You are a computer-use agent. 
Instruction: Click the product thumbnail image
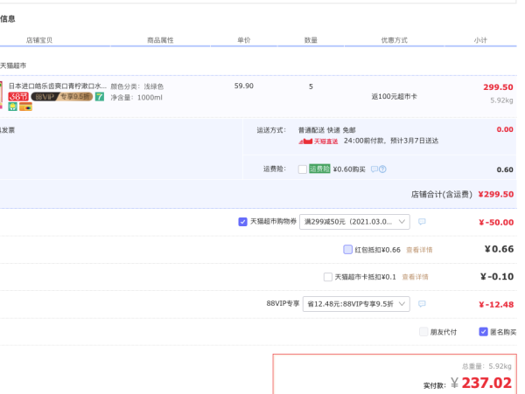click(x=1, y=95)
